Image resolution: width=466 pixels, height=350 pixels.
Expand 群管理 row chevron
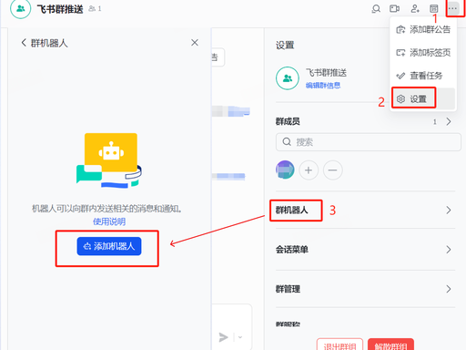449,289
